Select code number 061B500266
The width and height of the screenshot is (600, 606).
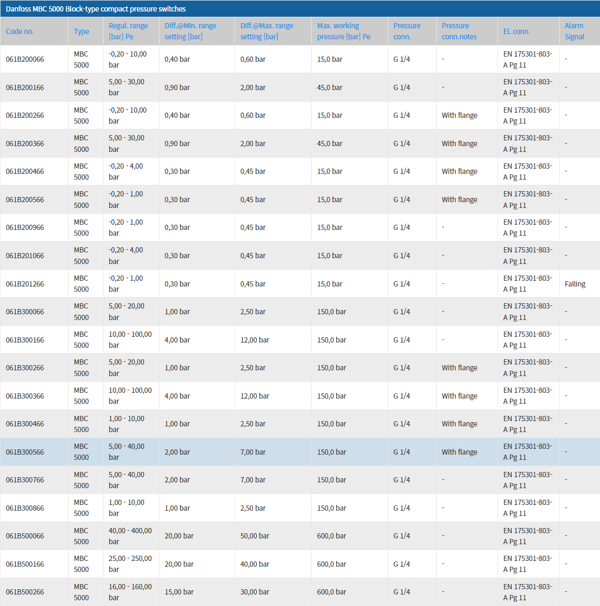coord(25,592)
